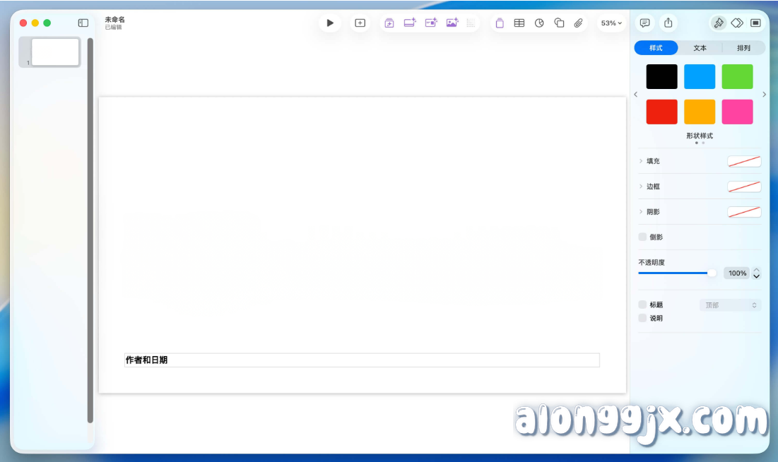Open the 53% zoom dropdown
This screenshot has width=778, height=462.
[609, 23]
